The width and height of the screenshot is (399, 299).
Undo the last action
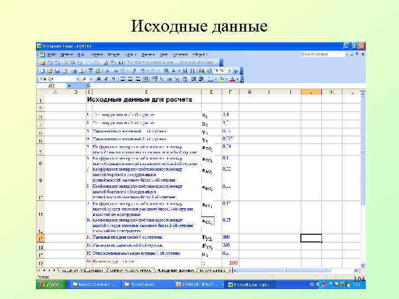click(143, 71)
